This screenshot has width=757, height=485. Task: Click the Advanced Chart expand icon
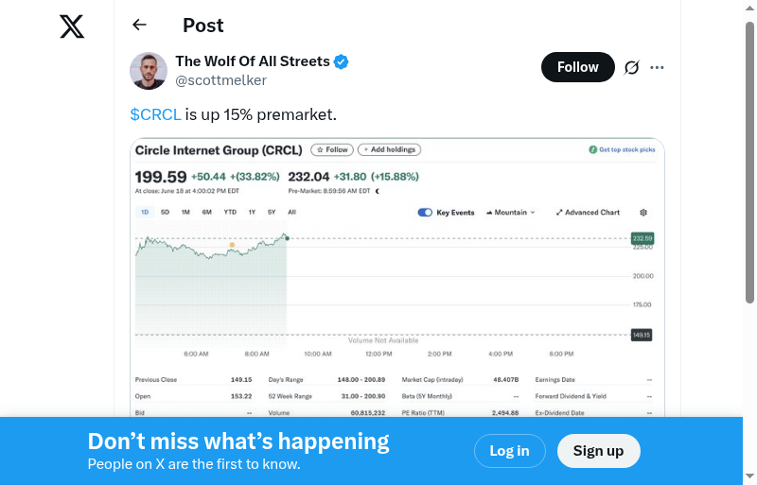[x=560, y=213]
